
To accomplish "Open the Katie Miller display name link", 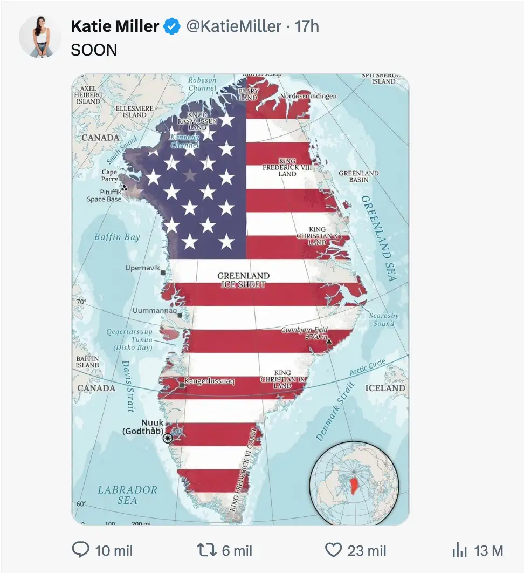I will [115, 26].
